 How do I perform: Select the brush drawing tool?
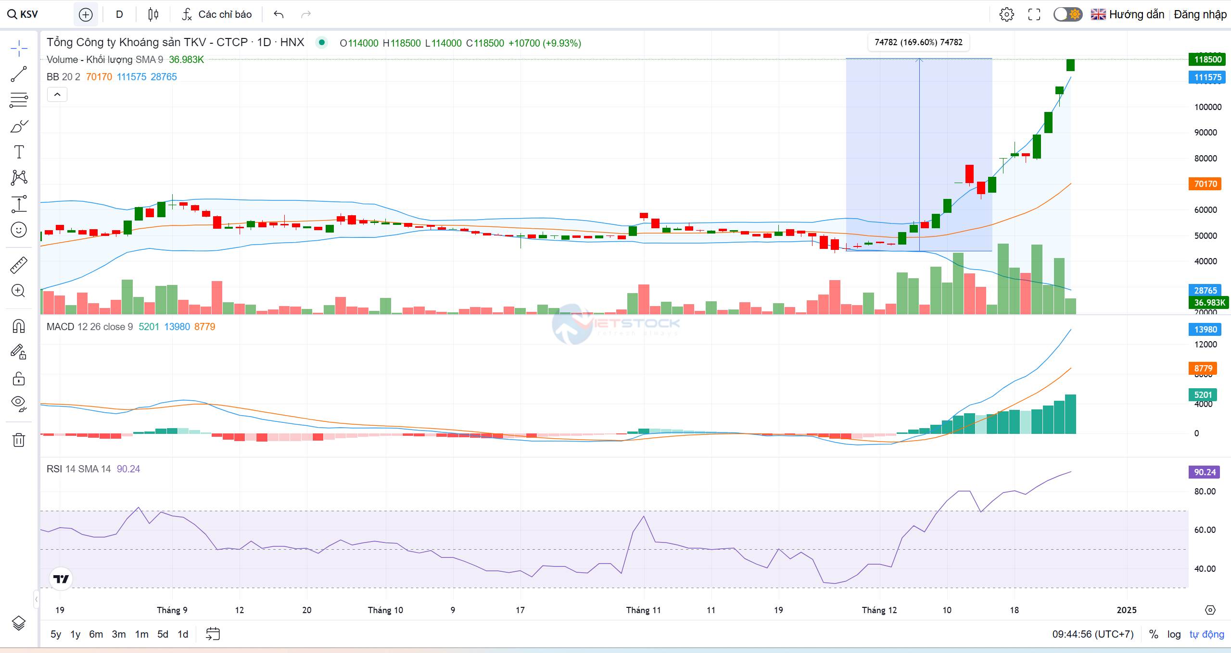coord(19,127)
